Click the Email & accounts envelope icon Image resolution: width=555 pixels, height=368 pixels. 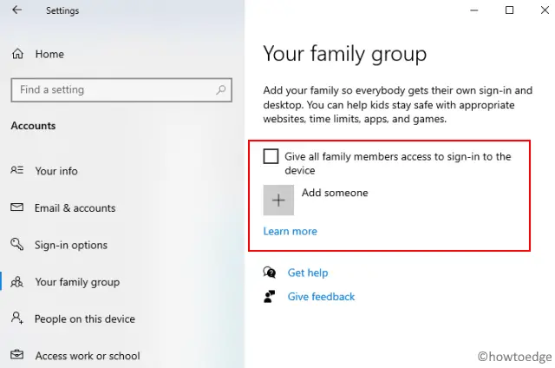click(16, 207)
